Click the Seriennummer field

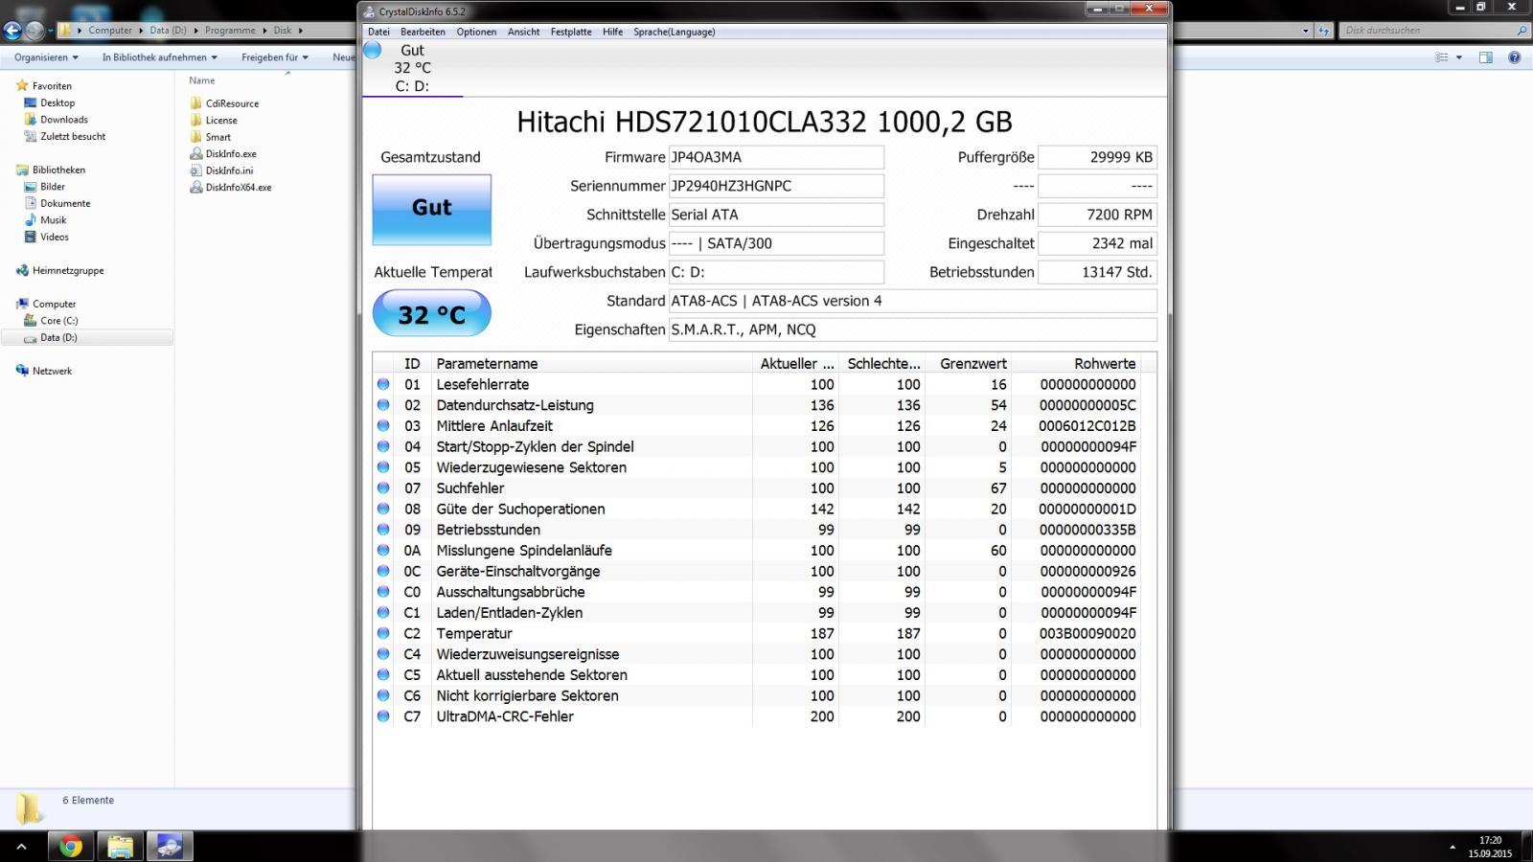776,186
